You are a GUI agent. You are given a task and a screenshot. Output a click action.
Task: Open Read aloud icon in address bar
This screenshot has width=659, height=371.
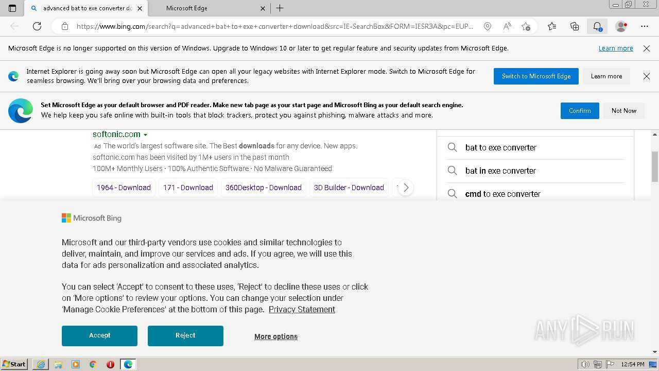507,26
